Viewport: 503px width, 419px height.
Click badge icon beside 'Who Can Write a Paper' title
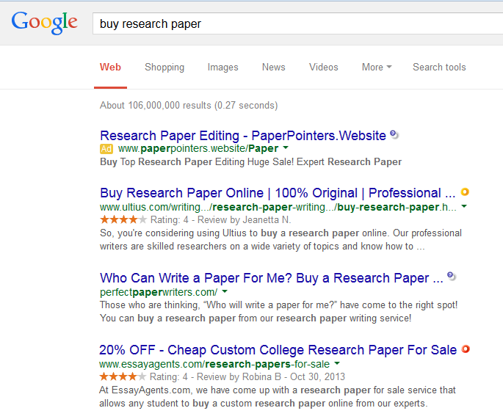[452, 276]
